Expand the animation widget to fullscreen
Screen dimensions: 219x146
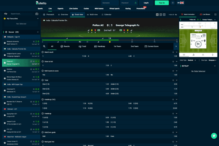coord(215,14)
